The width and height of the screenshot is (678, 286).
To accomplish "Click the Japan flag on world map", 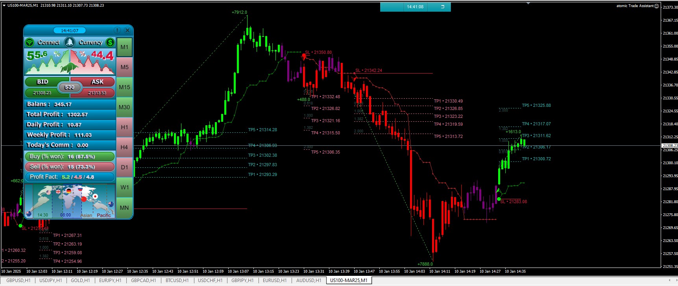I will click(x=95, y=196).
